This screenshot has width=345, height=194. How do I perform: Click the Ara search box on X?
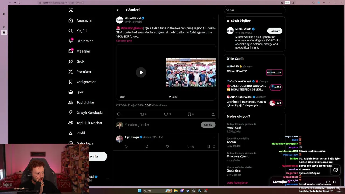(254, 10)
